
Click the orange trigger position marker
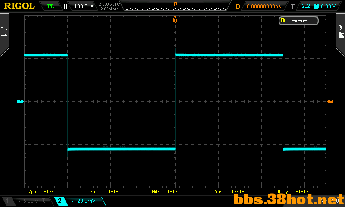pyautogui.click(x=175, y=19)
